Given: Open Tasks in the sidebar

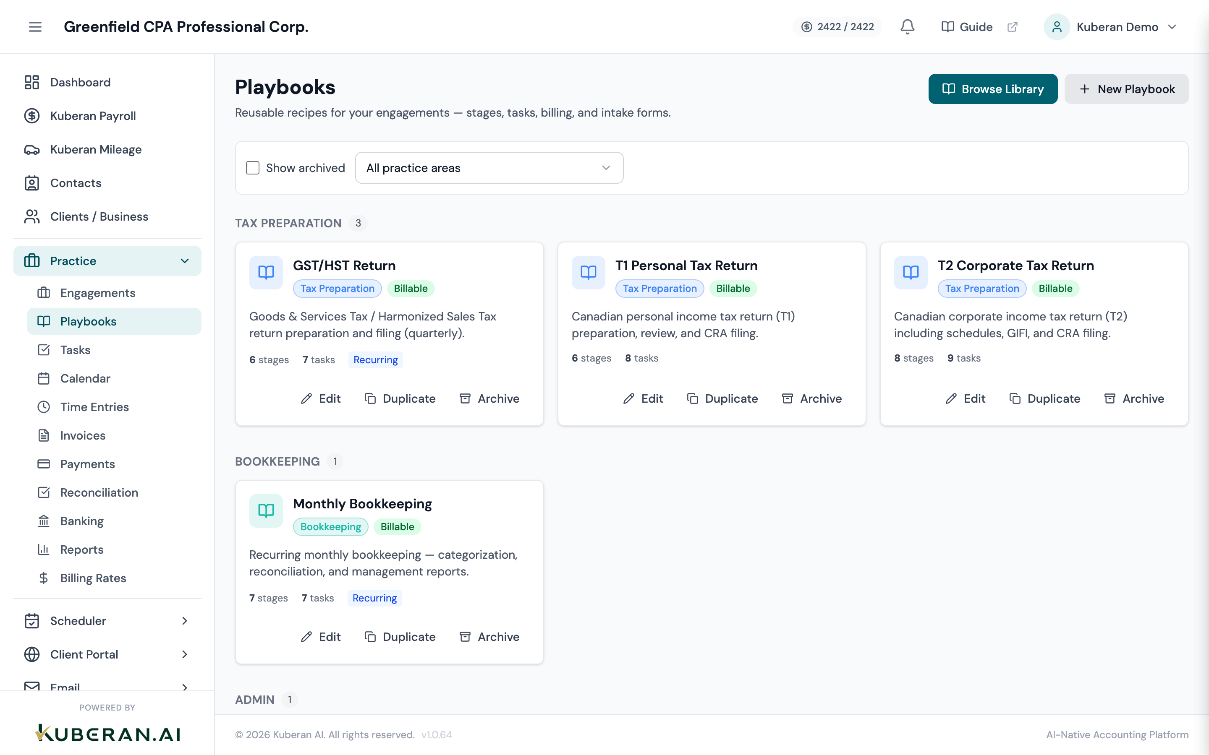Looking at the screenshot, I should pos(114,349).
